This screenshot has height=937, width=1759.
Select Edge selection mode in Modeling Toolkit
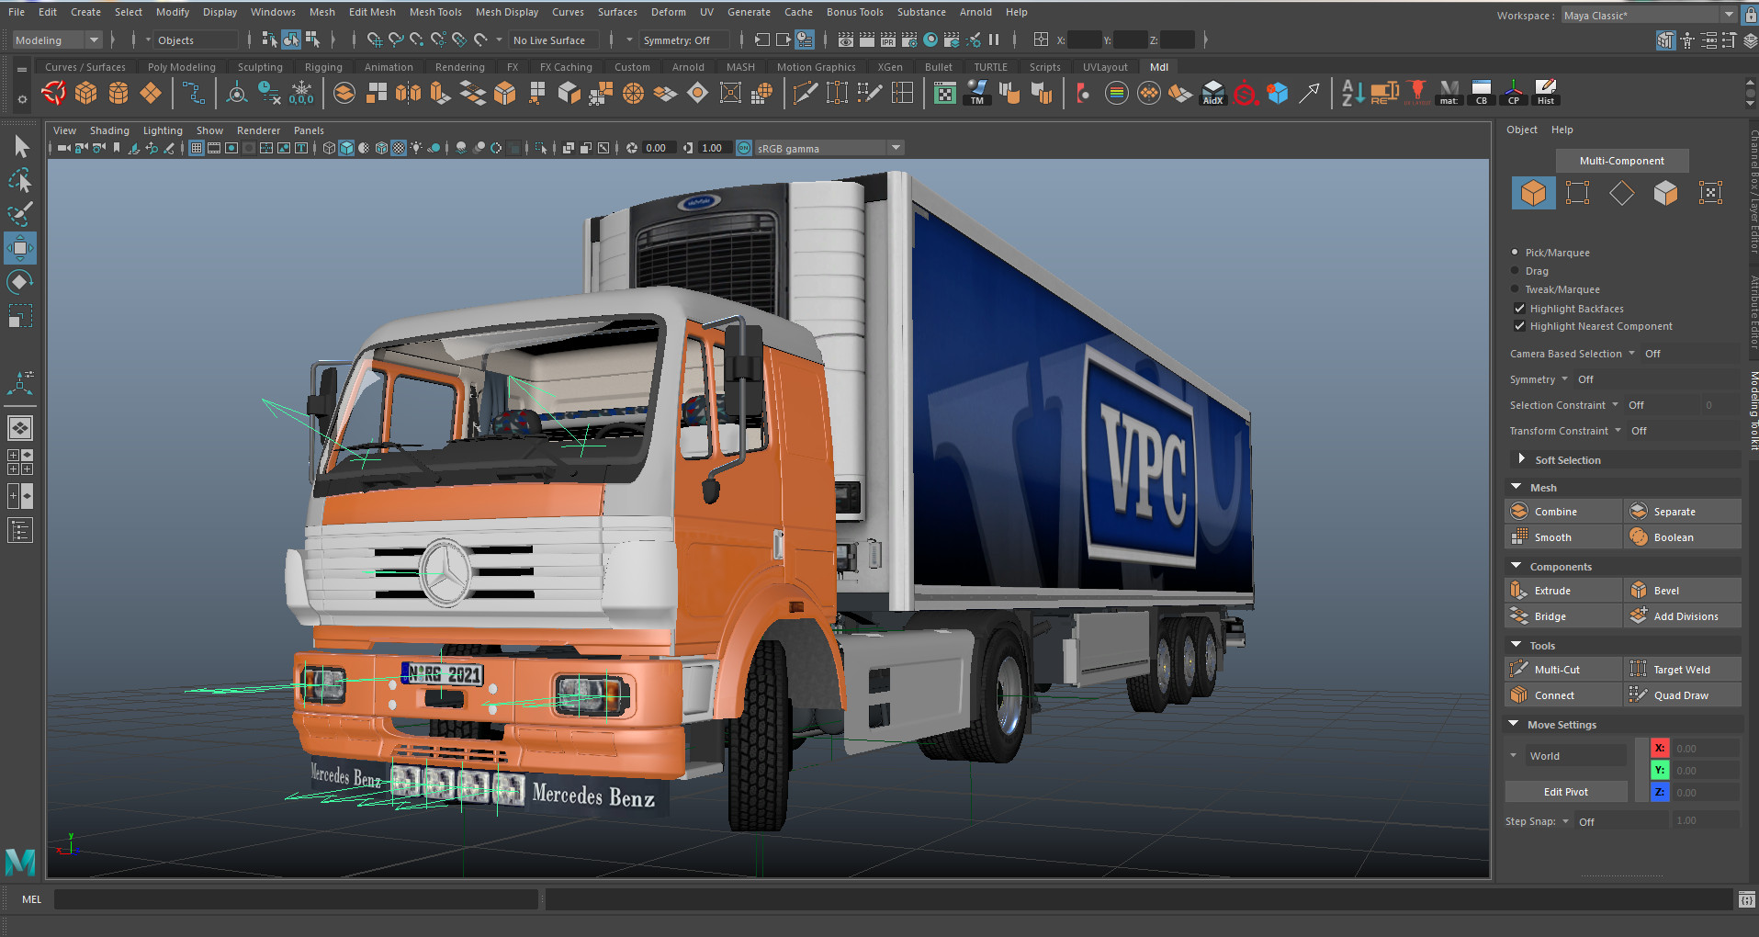[1621, 193]
